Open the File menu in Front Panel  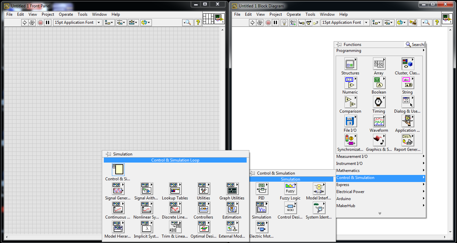pyautogui.click(x=9, y=14)
